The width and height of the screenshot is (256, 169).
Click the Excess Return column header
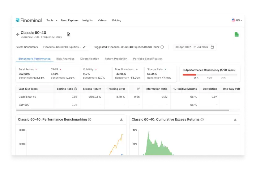pyautogui.click(x=92, y=89)
